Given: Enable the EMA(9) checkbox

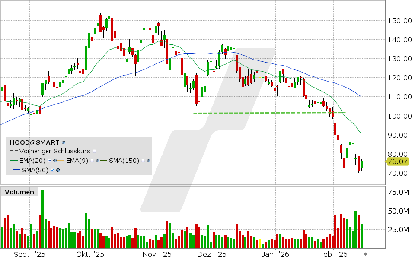Looking at the screenshot, I should point(92,161).
